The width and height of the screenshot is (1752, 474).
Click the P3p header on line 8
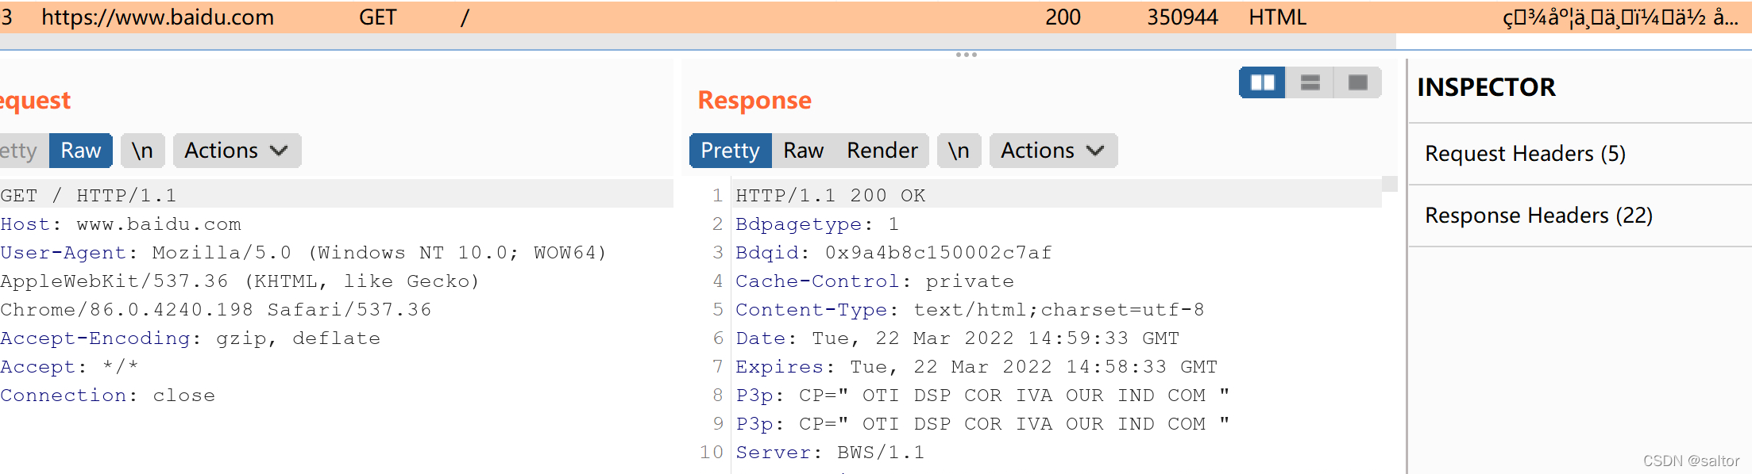coord(983,396)
